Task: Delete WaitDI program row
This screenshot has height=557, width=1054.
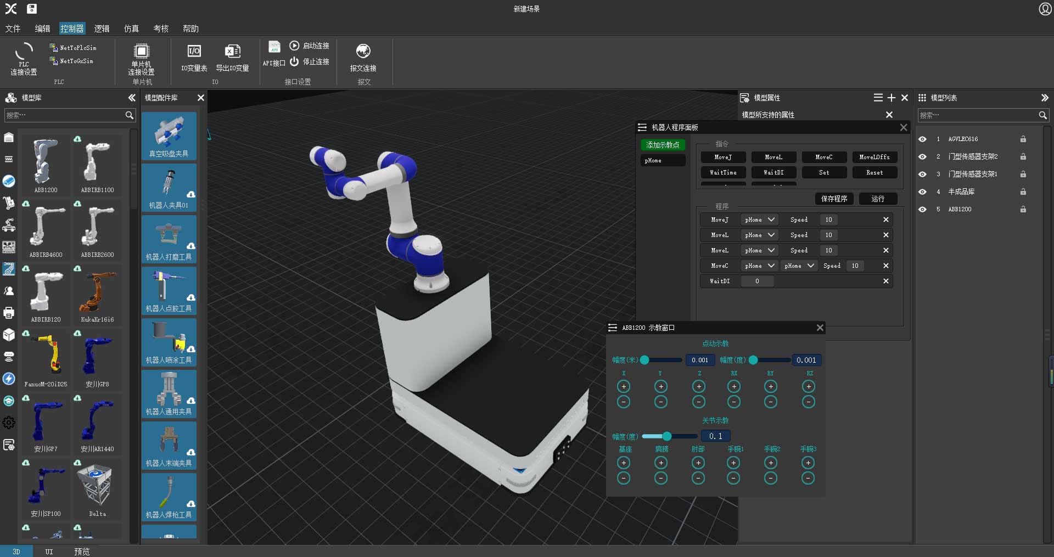Action: click(x=885, y=281)
